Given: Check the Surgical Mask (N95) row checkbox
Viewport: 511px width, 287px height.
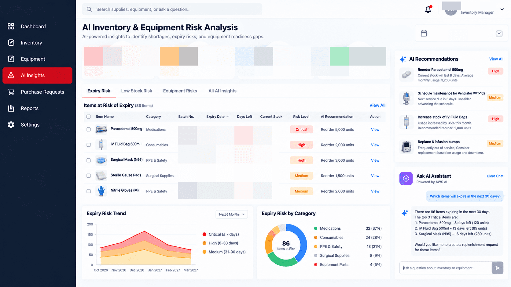Looking at the screenshot, I should (x=89, y=160).
